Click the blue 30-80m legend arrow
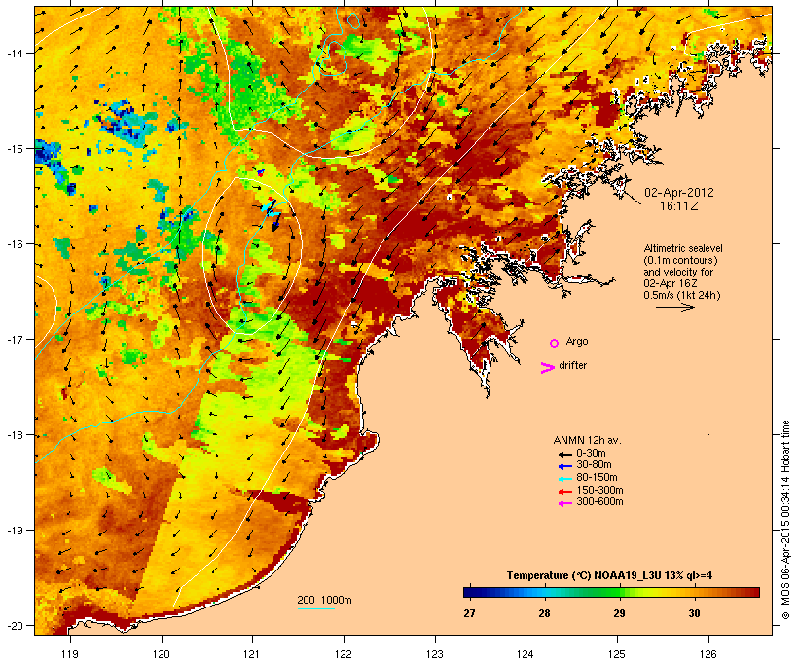Screen dimensions: 798x662 pyautogui.click(x=564, y=466)
